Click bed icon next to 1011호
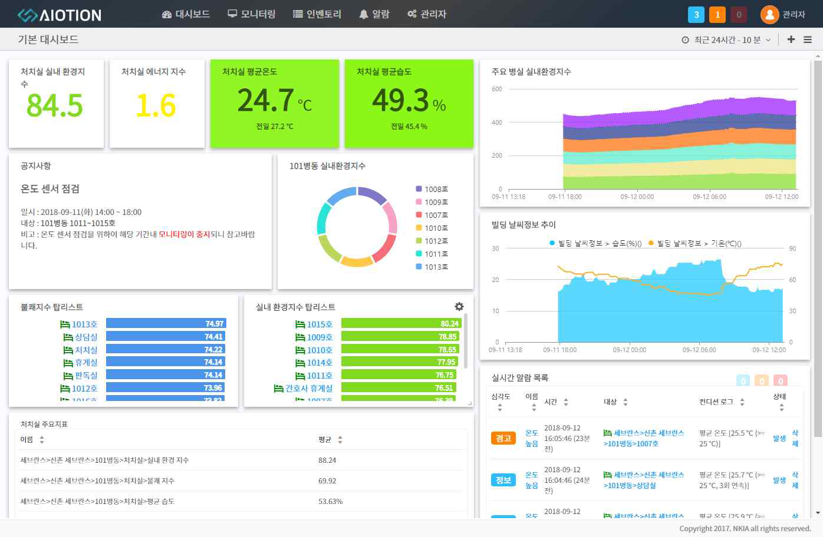 click(300, 376)
